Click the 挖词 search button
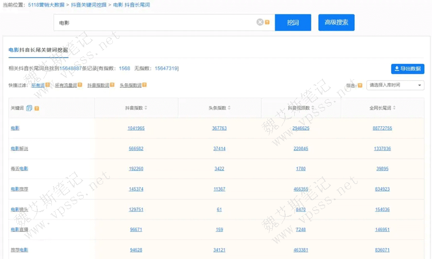 [293, 22]
